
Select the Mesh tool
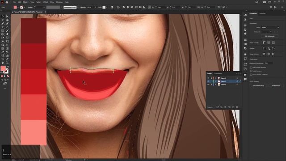(3, 49)
